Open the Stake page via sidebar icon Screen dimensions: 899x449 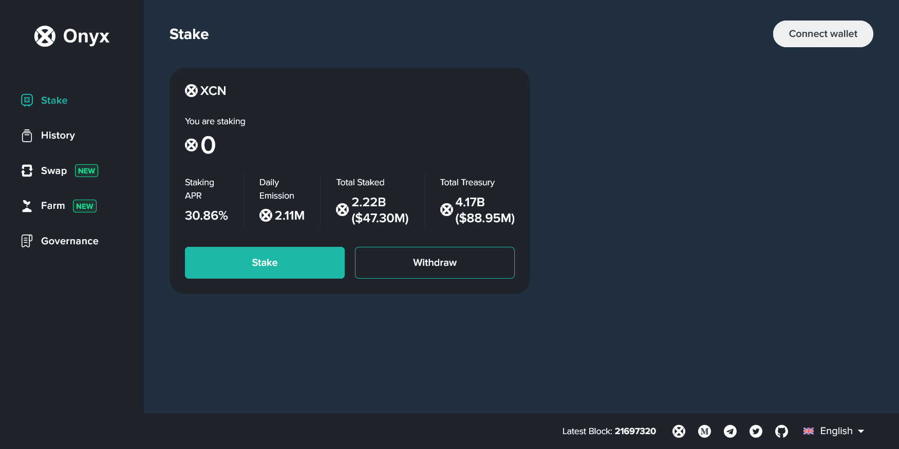click(x=27, y=100)
